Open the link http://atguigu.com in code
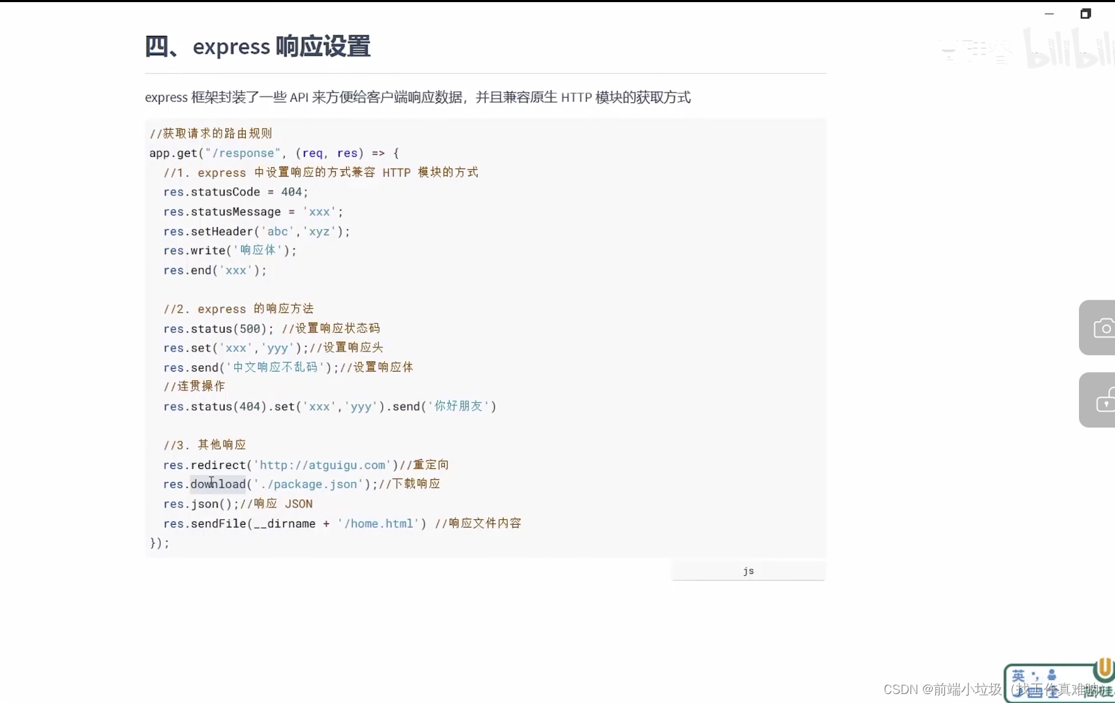Screen dimensions: 1115x703 tap(323, 465)
